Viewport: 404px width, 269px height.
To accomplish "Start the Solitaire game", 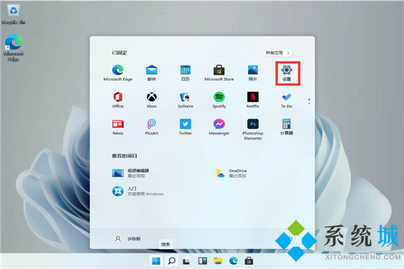I will click(185, 100).
